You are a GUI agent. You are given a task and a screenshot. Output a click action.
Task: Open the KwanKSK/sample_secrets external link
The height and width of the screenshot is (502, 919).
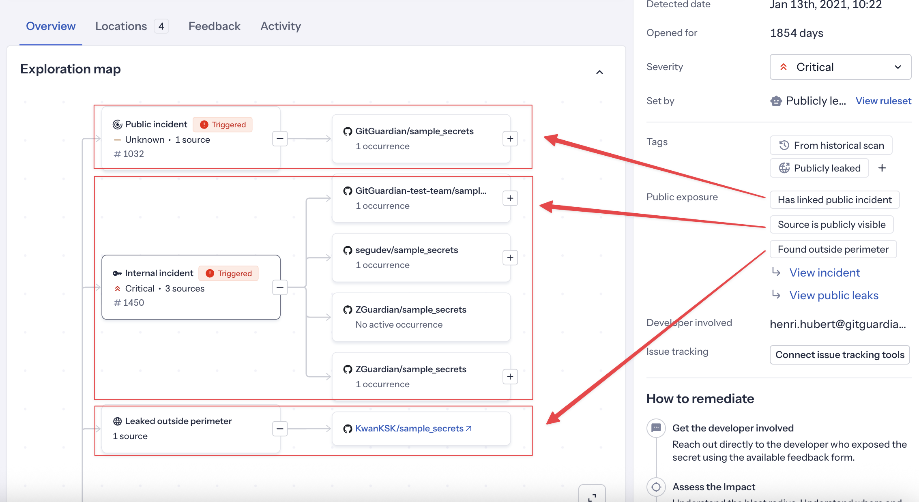pos(413,429)
